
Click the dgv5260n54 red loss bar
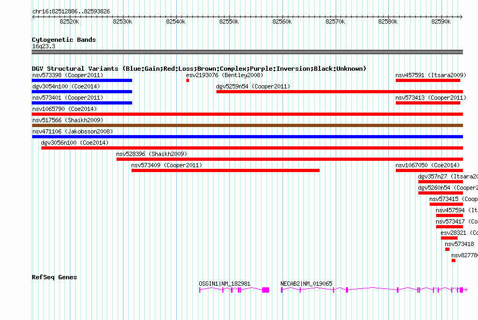coord(440,193)
